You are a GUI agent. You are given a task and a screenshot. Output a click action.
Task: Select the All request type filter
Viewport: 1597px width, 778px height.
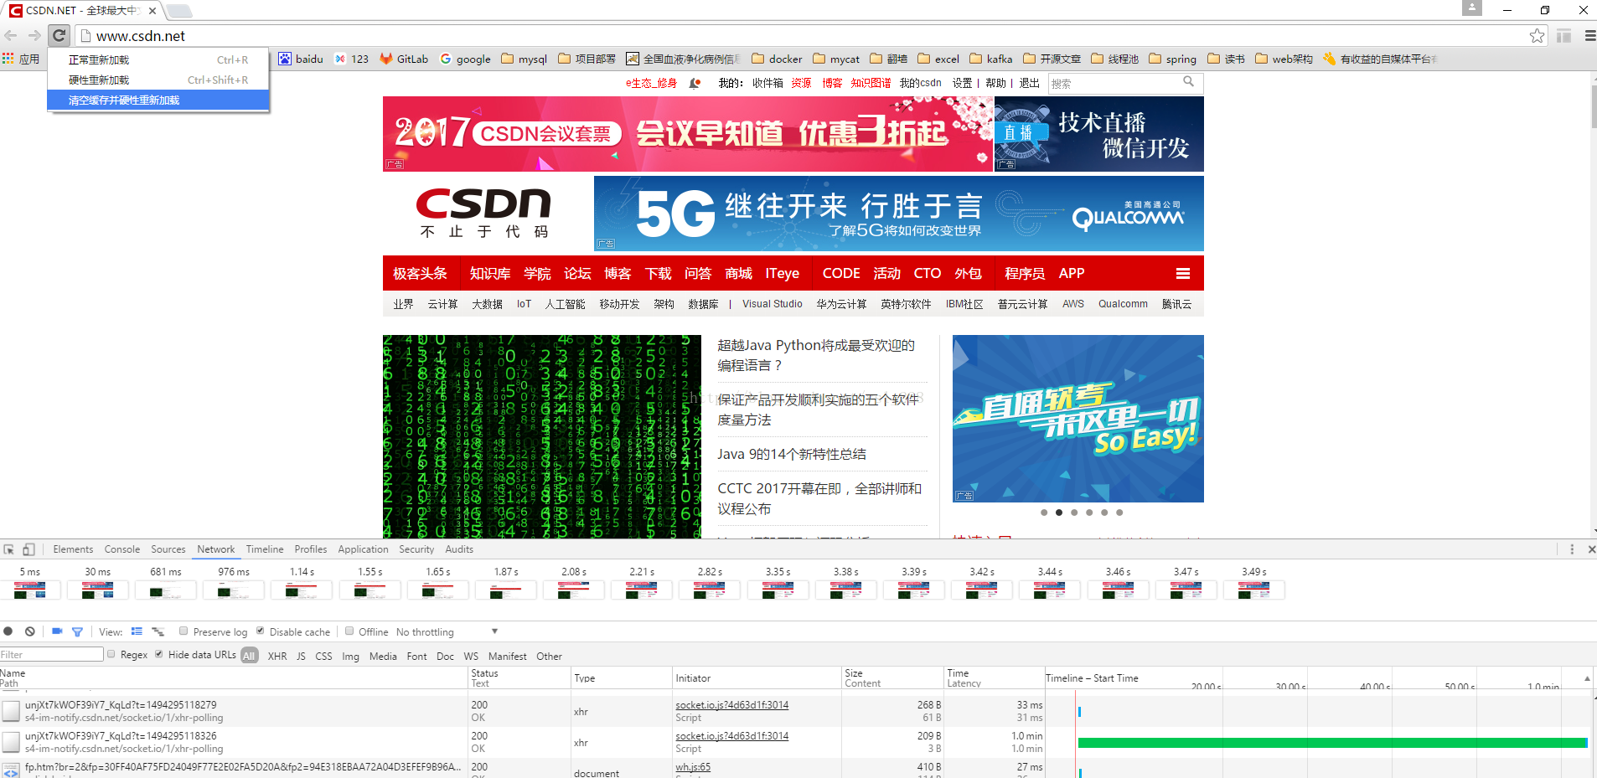click(250, 656)
